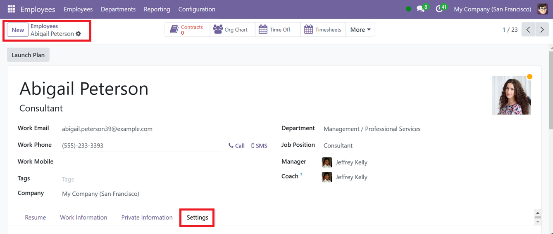553x234 pixels.
Task: Click the Call phone icon link
Action: (236, 146)
